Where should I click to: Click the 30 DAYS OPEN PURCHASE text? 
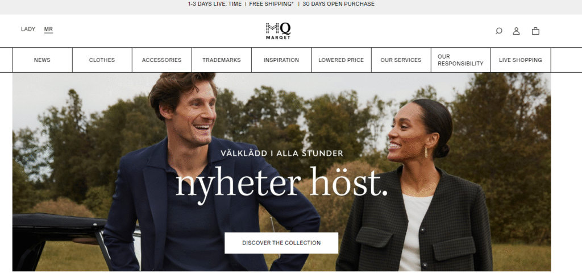(339, 4)
